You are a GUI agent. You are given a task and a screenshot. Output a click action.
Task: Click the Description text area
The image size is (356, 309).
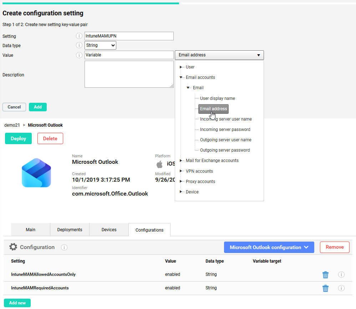pos(129,74)
